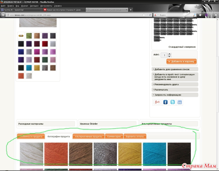
Task: Open the yellow yarn product photo
Action: [x=130, y=154]
